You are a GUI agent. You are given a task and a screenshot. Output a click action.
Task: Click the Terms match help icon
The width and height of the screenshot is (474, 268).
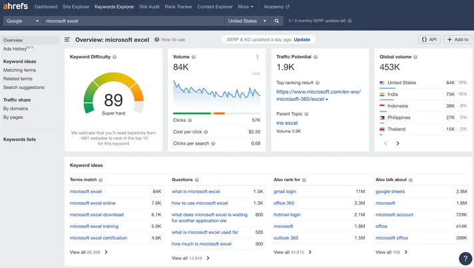[101, 180]
